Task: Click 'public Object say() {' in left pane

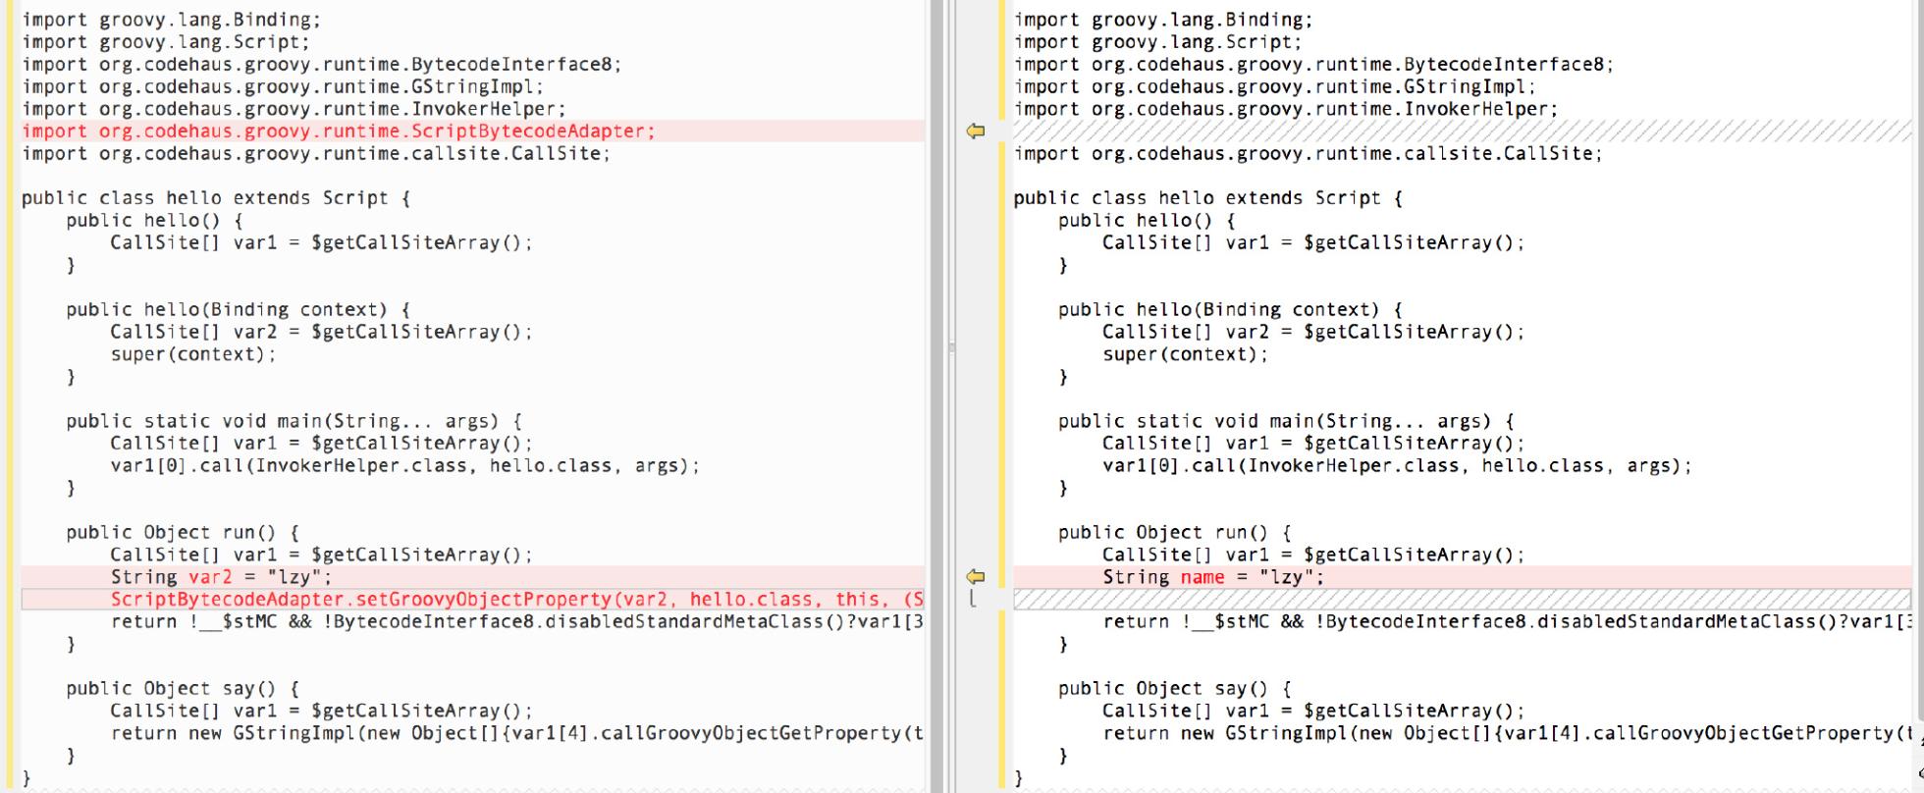Action: [183, 689]
